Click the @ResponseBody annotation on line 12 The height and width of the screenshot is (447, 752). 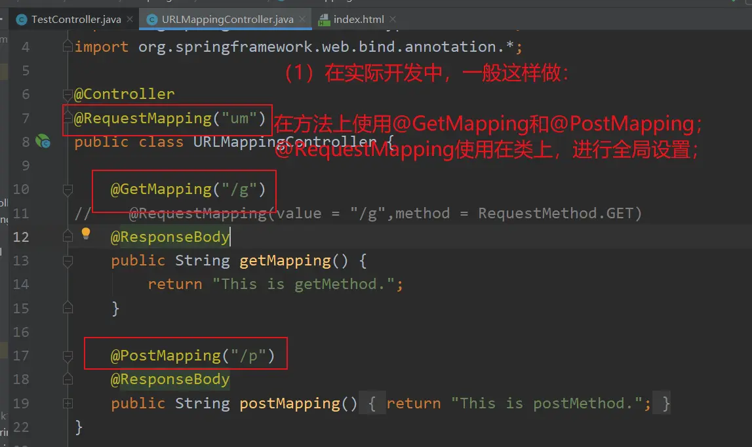click(x=170, y=237)
